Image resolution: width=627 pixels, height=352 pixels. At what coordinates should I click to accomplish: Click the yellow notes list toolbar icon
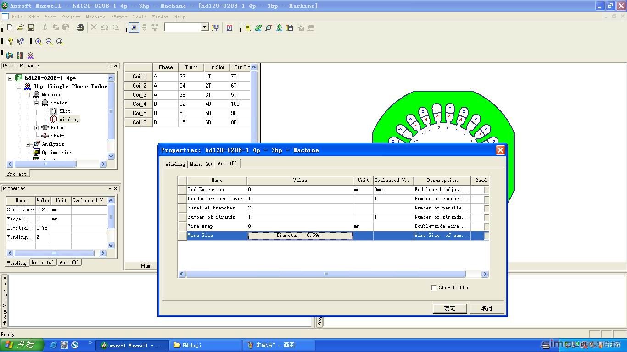coord(248,27)
